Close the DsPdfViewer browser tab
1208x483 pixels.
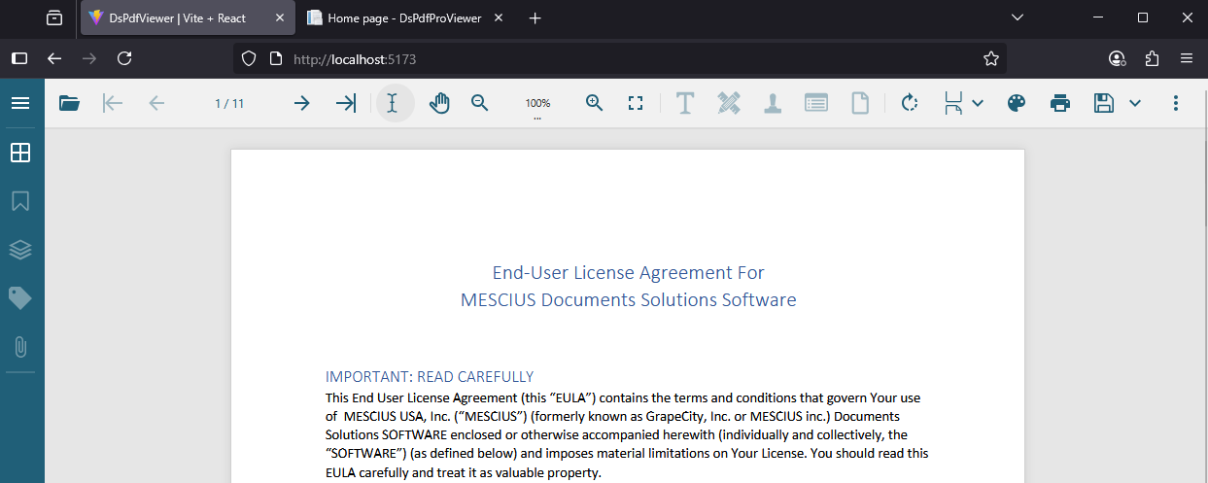(280, 17)
